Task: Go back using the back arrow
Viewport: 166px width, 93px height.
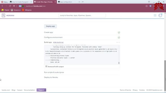Action: click(x=2, y=6)
